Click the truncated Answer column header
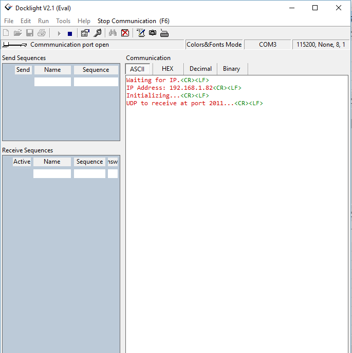Screen dimensions: 352x353 (x=113, y=162)
